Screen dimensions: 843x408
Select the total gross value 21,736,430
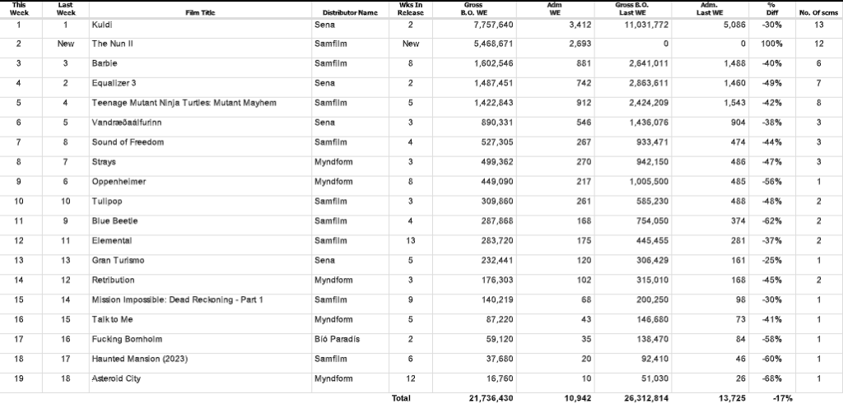click(x=490, y=398)
